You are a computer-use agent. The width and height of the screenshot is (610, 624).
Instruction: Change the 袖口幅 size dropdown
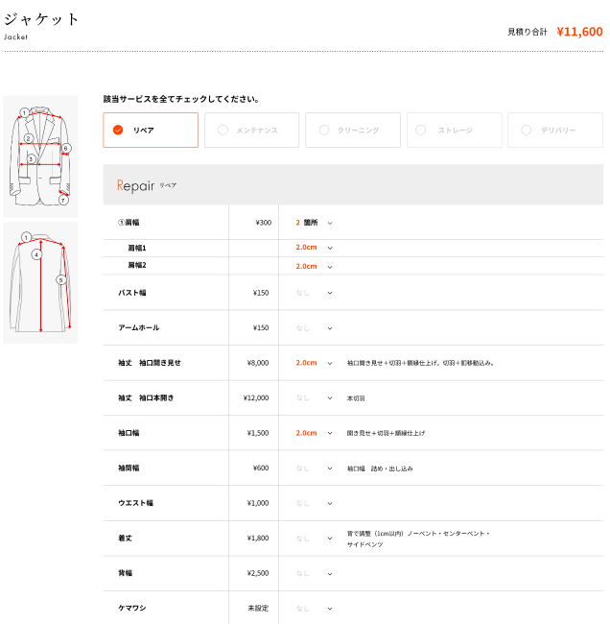click(315, 433)
